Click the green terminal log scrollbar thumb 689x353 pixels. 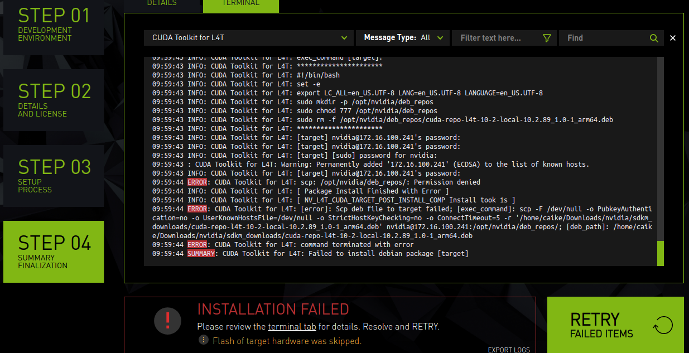click(x=661, y=253)
